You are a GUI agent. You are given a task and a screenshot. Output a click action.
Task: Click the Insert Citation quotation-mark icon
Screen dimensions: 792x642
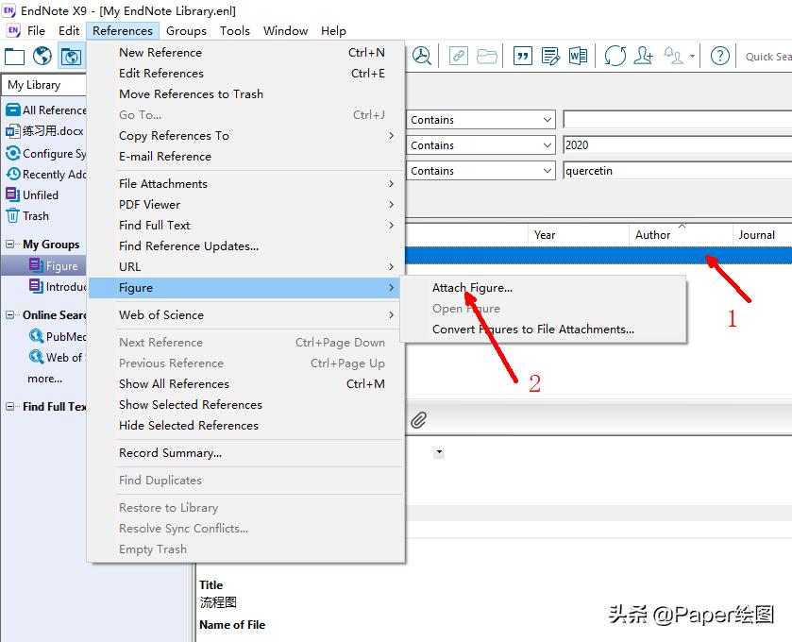(x=522, y=57)
